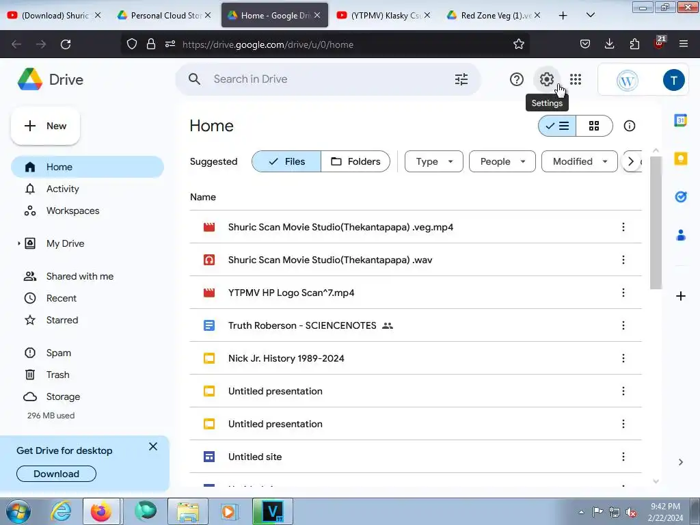Open the Modified filter dropdown
The width and height of the screenshot is (700, 525).
[580, 161]
